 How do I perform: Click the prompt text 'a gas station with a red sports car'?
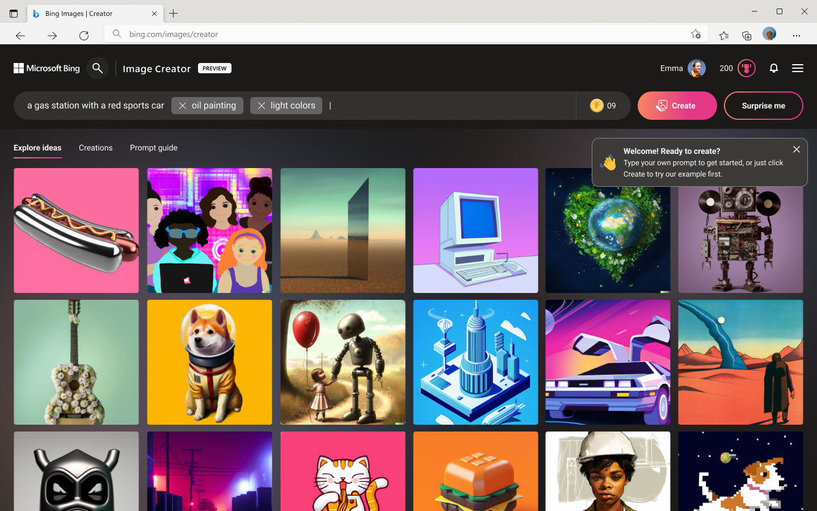[95, 106]
